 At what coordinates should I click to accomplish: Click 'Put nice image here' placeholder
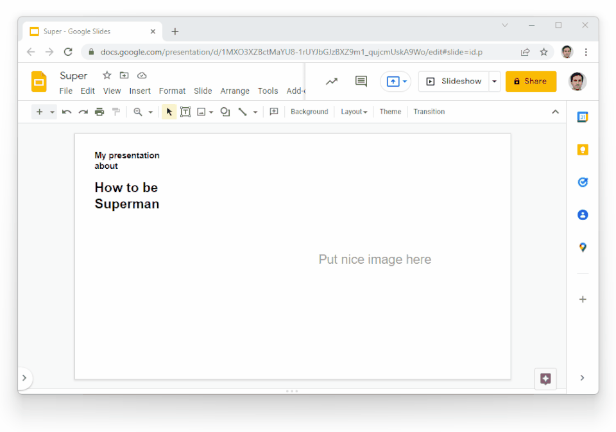click(x=375, y=259)
